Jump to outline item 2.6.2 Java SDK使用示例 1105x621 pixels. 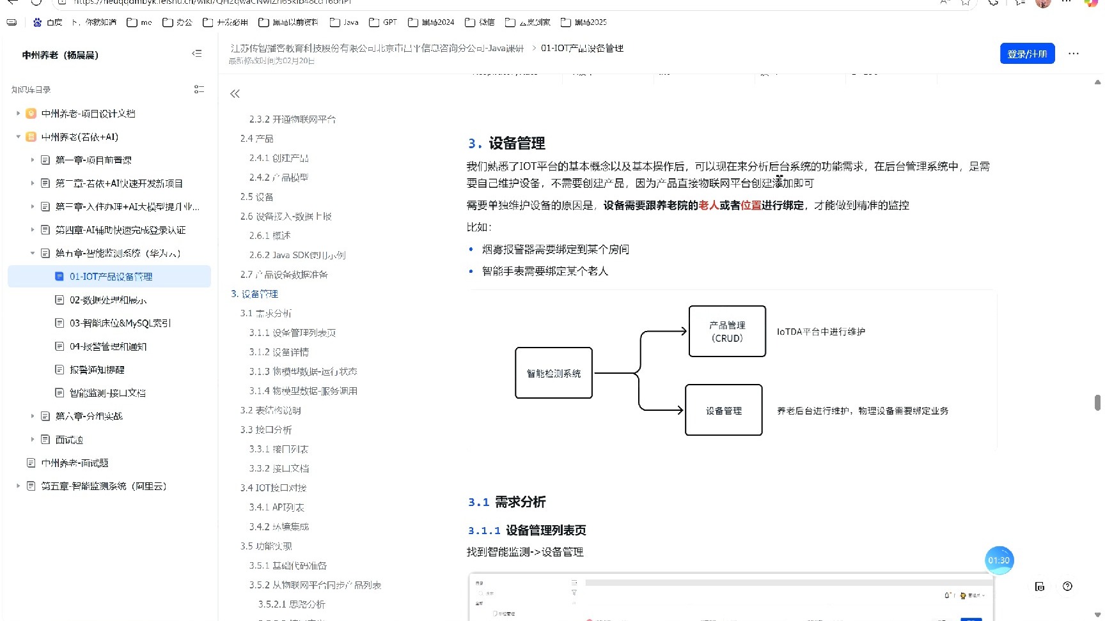297,255
